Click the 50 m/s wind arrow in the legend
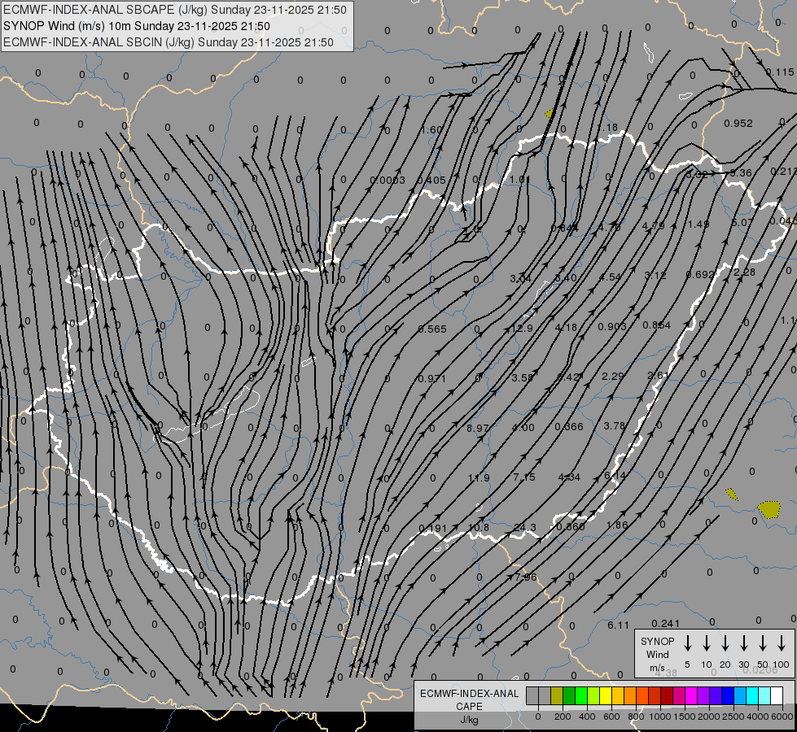 coord(763,643)
